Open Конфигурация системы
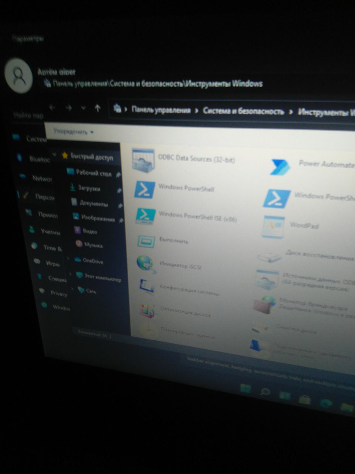 pyautogui.click(x=179, y=288)
